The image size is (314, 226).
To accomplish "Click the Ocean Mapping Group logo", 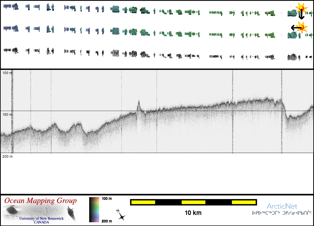I will [x=40, y=210].
